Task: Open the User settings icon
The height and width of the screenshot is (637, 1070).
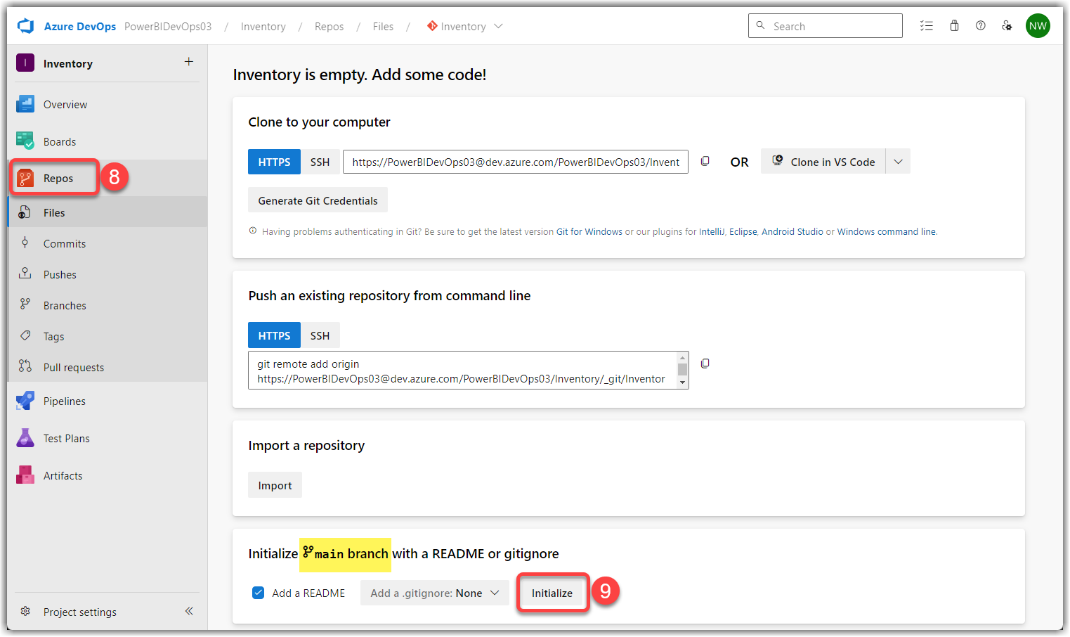Action: click(1007, 26)
